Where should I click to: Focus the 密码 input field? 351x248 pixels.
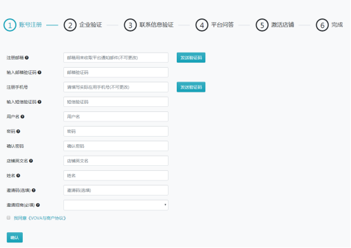(x=116, y=131)
